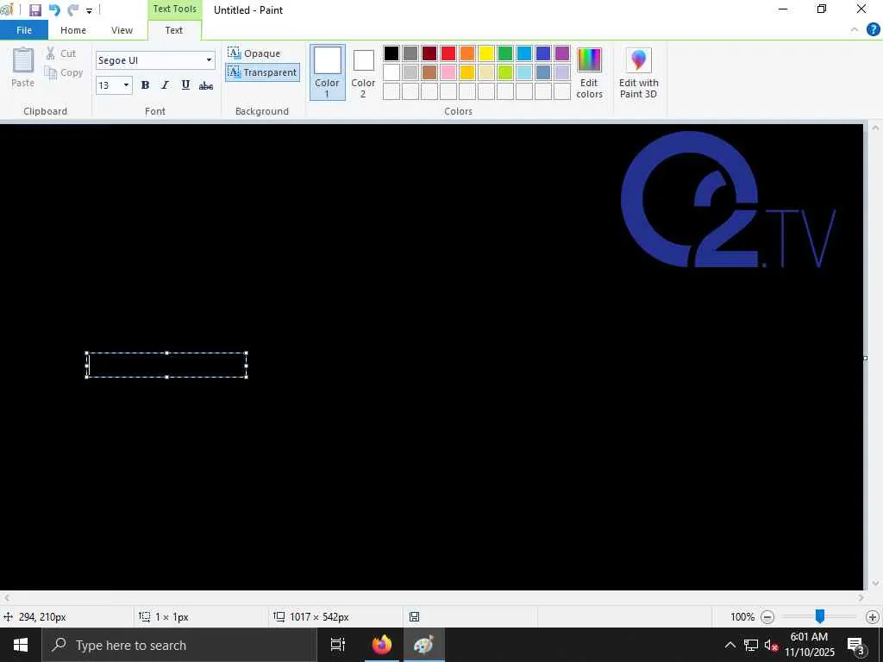Pick the red color swatch
Image resolution: width=883 pixels, height=662 pixels.
(x=448, y=53)
